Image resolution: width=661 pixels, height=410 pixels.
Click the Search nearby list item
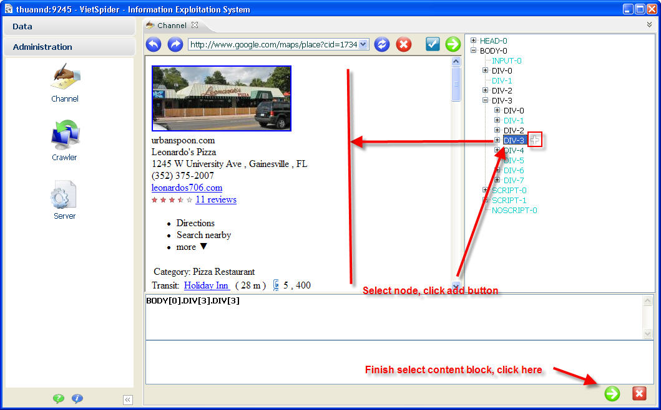point(203,235)
